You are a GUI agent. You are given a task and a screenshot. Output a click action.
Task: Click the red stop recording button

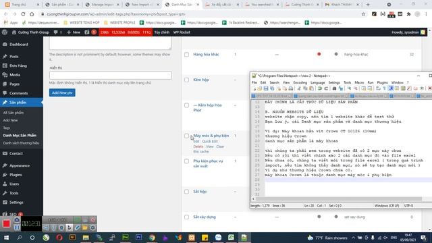click(6, 223)
